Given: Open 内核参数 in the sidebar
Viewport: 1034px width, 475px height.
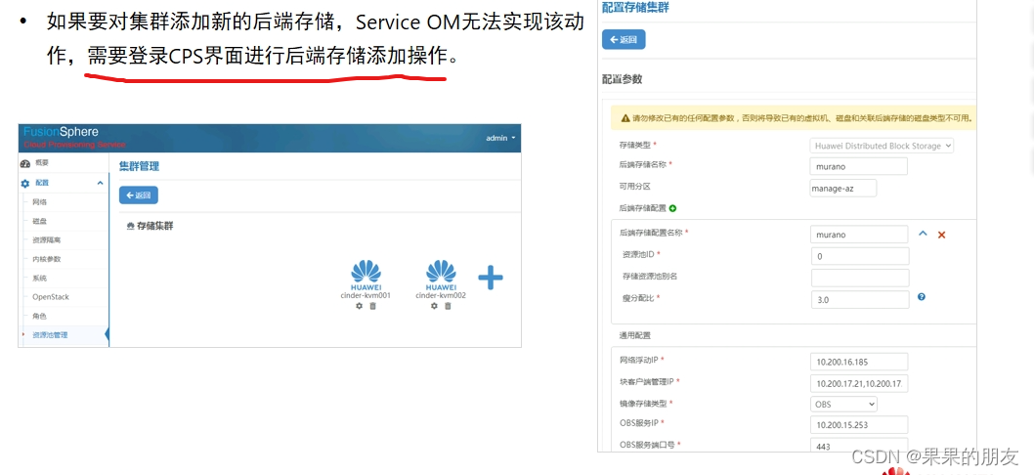Looking at the screenshot, I should click(47, 259).
